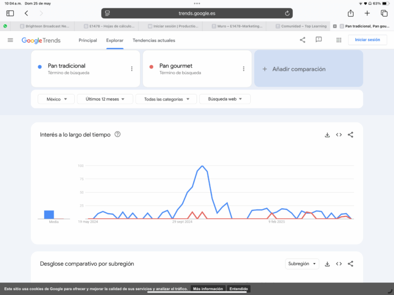Expand the Subregión dropdown
Viewport: 394px width, 295px height.
pos(302,264)
